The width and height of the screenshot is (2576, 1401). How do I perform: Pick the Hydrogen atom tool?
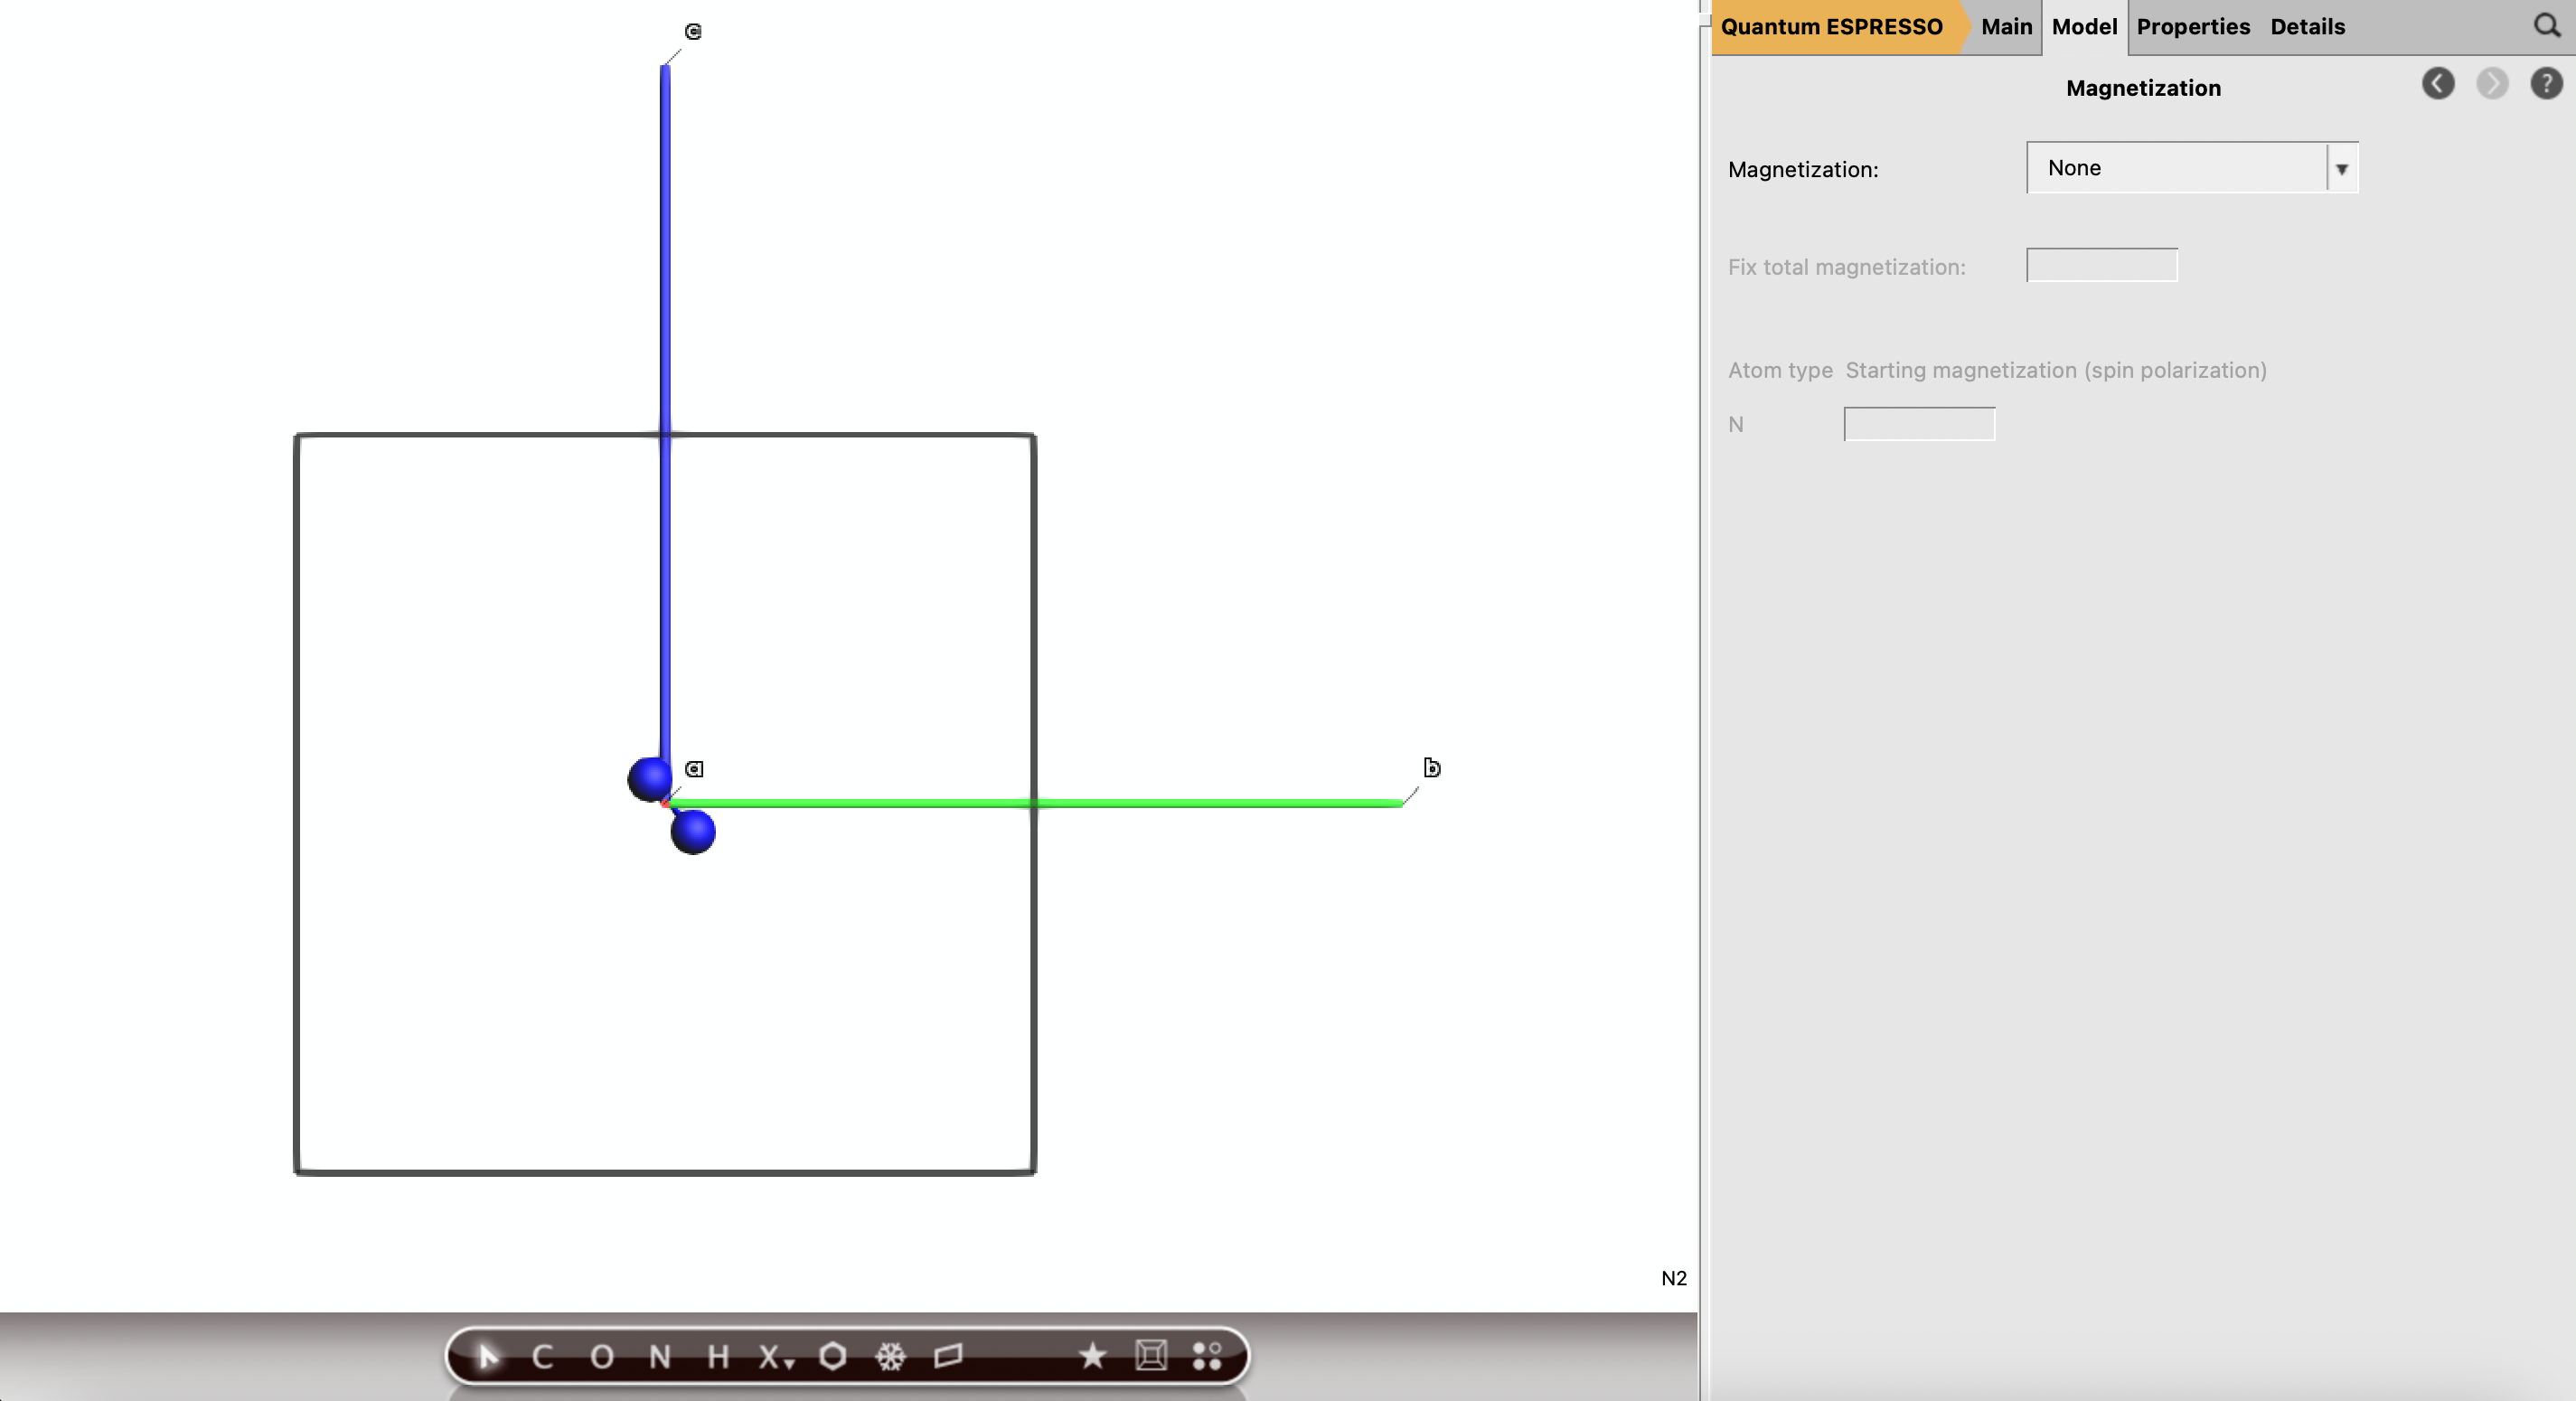click(x=717, y=1356)
